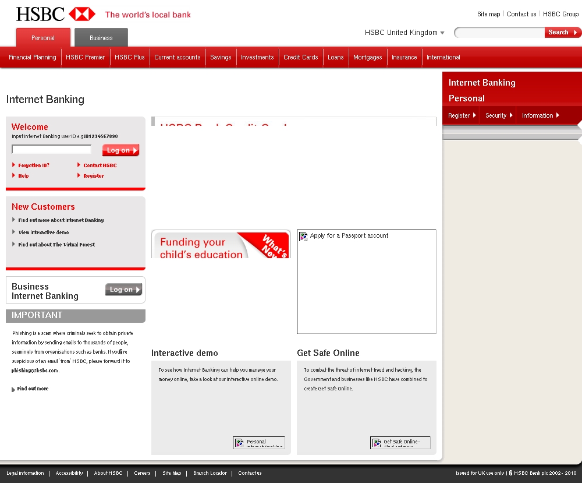The width and height of the screenshot is (582, 483).
Task: Open HSBC Plus menu item
Action: tap(130, 57)
